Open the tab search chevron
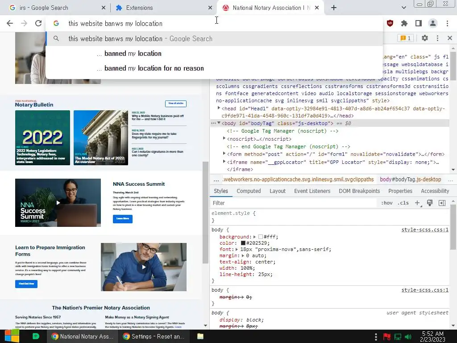The height and width of the screenshot is (343, 457). (403, 8)
